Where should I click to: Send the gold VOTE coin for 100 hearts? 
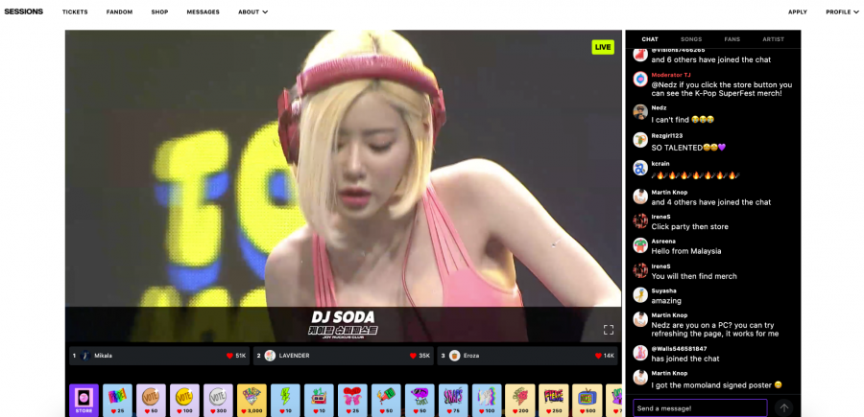click(184, 400)
